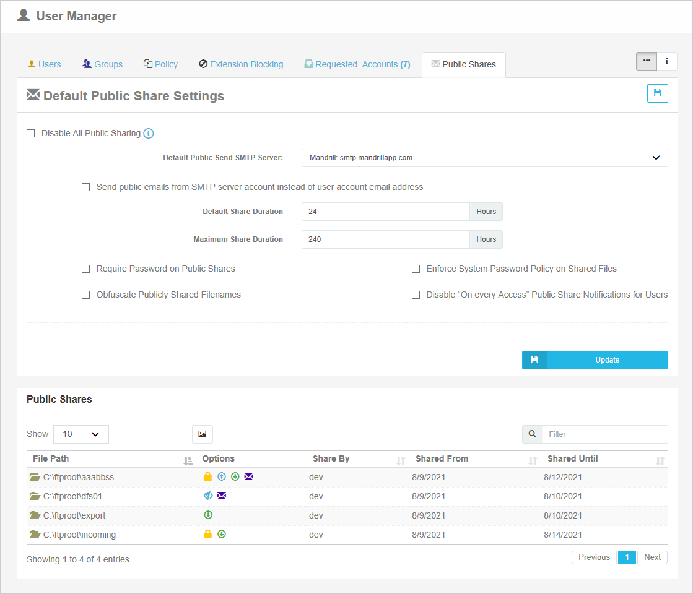This screenshot has width=693, height=594.
Task: Switch to the Users tab
Action: pos(44,64)
